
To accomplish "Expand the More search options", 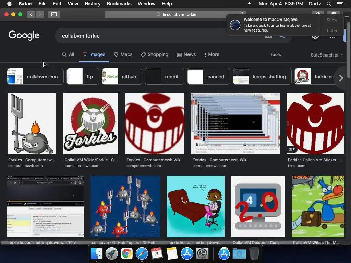I will pos(212,54).
